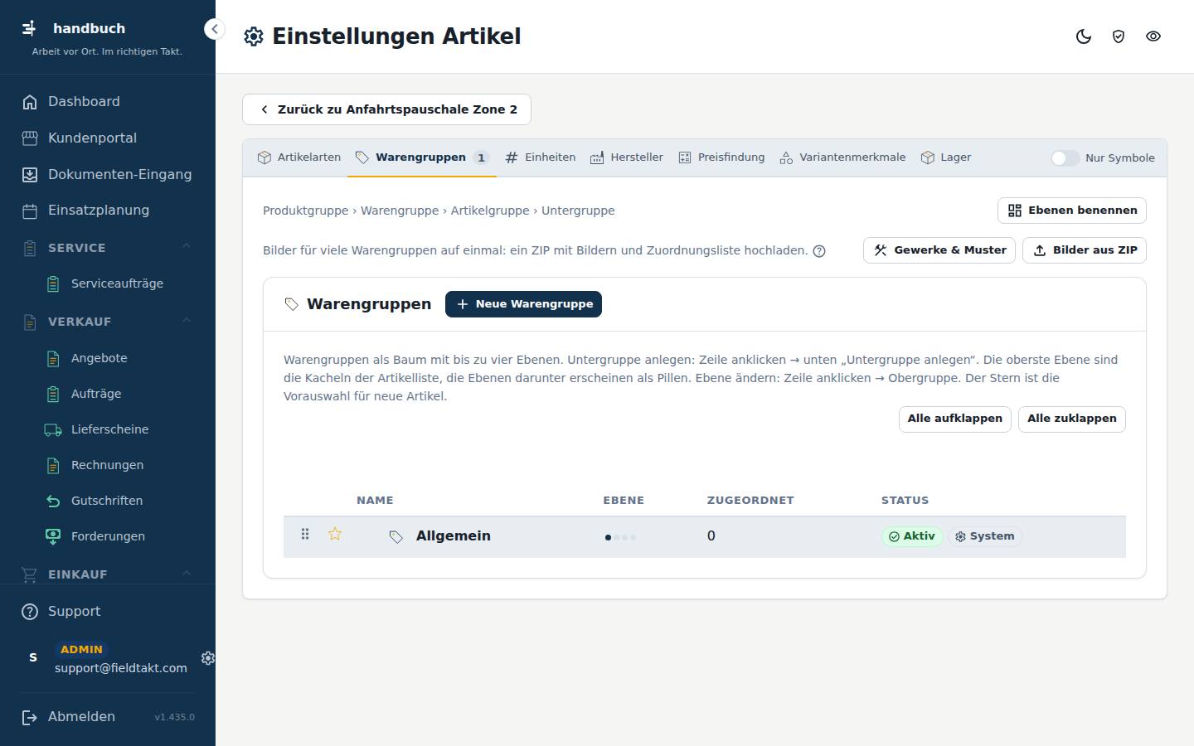Click Abmelden to log out
This screenshot has width=1194, height=746.
81,717
